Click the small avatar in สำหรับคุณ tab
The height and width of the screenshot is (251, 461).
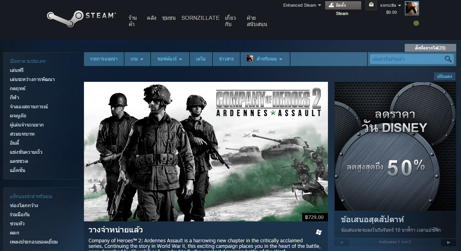[x=250, y=59]
